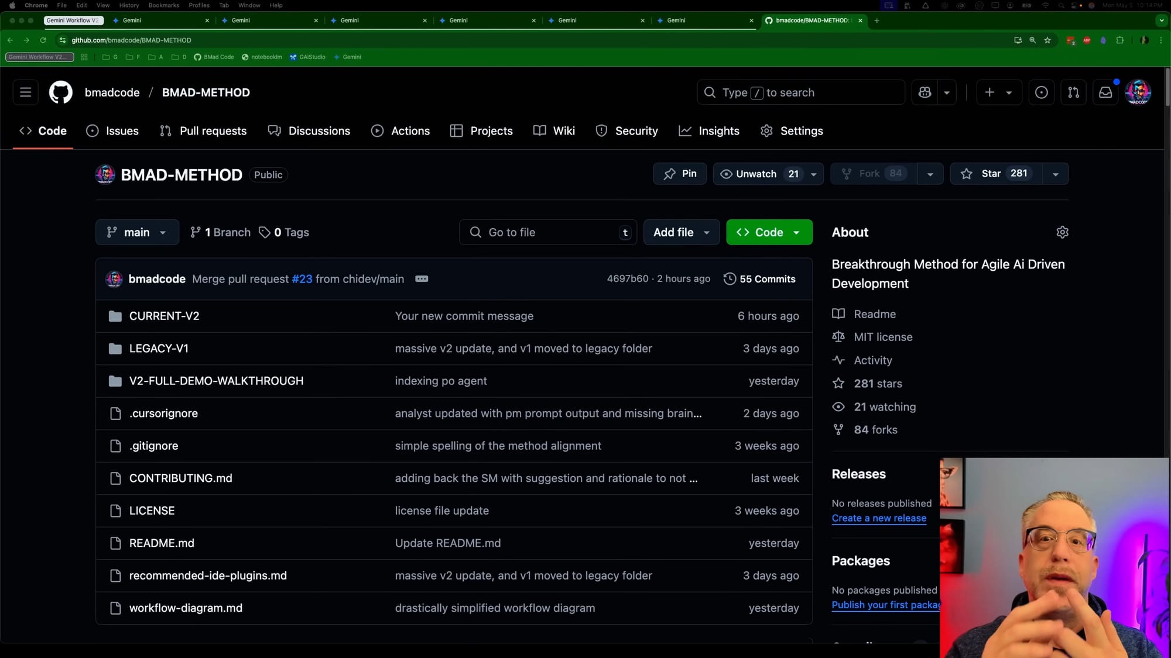
Task: Expand the main branch dropdown
Action: click(137, 232)
